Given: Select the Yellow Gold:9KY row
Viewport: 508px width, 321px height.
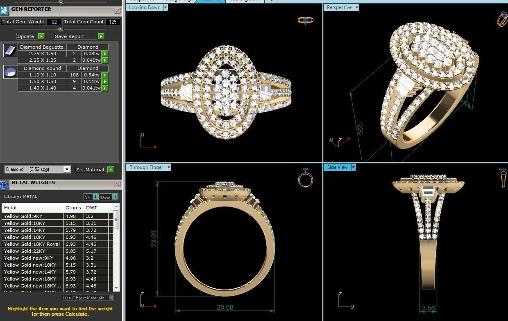Looking at the screenshot, I should coord(57,216).
